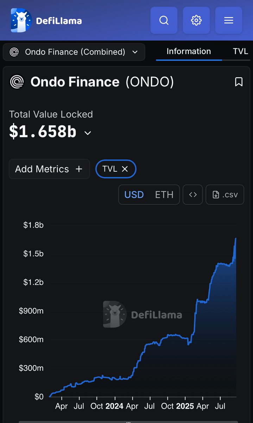Switch to the Information tab
253x423 pixels.
coord(189,51)
